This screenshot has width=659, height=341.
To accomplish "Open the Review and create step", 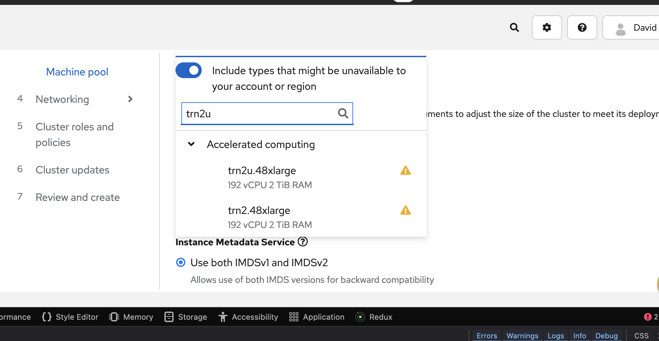I will pos(77,197).
